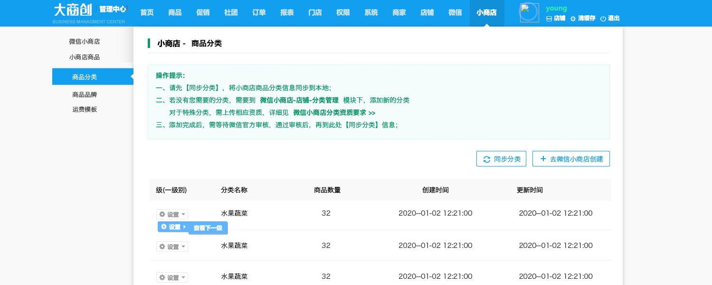Click the 清缓存 gear icon
This screenshot has height=285, width=712.
573,19
